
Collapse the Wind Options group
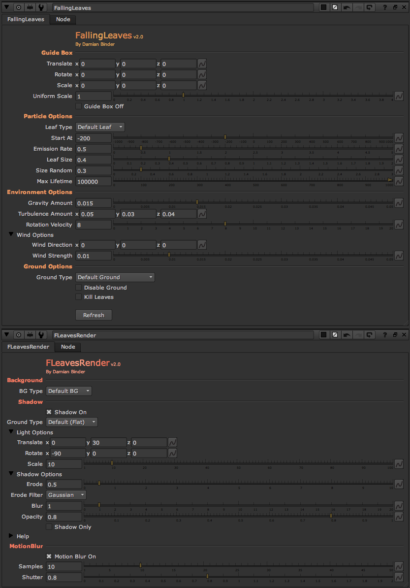[x=11, y=235]
